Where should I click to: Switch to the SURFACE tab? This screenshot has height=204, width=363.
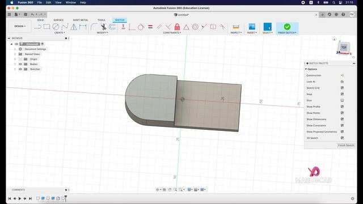click(x=58, y=20)
